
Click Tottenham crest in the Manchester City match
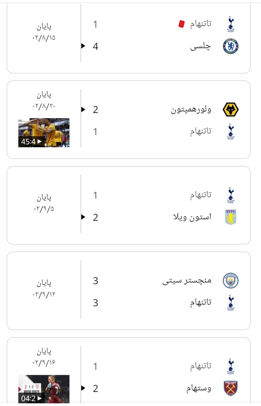[x=230, y=303]
